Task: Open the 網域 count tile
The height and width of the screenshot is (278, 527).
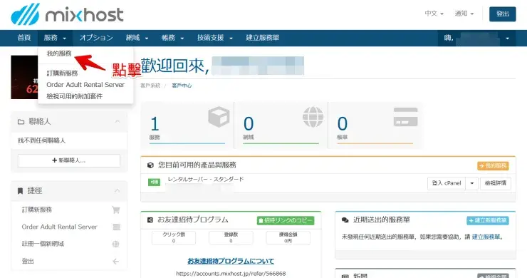Action: click(281, 125)
